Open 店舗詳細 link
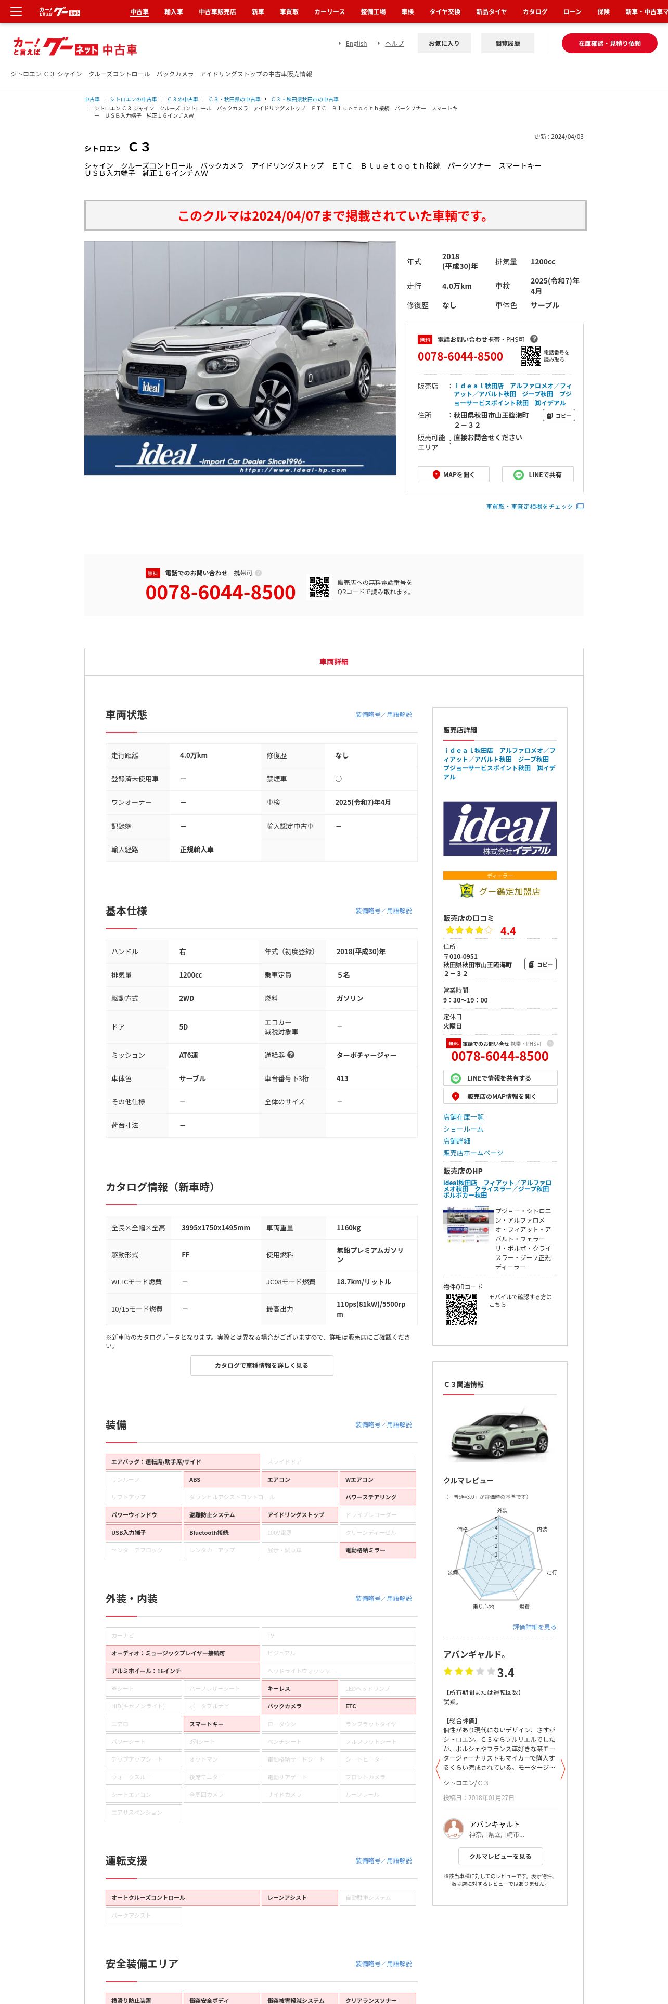This screenshot has height=2004, width=668. click(x=457, y=1141)
